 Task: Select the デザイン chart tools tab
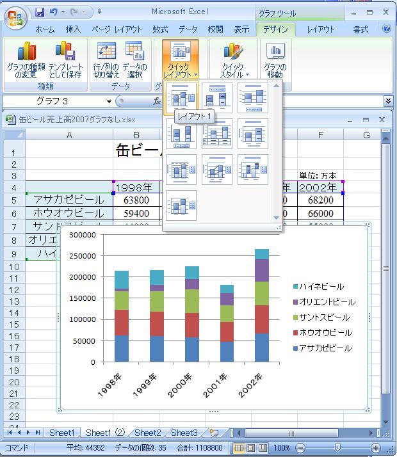pyautogui.click(x=275, y=29)
